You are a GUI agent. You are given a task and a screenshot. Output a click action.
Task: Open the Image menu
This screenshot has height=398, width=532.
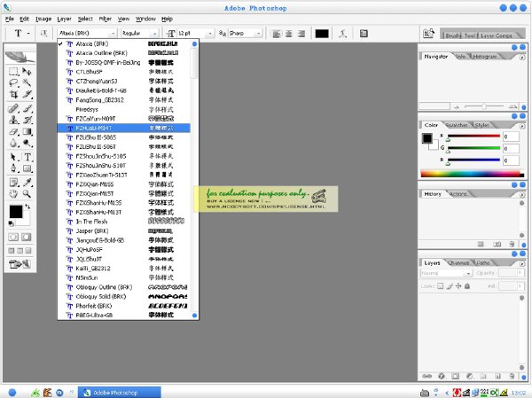click(x=43, y=19)
